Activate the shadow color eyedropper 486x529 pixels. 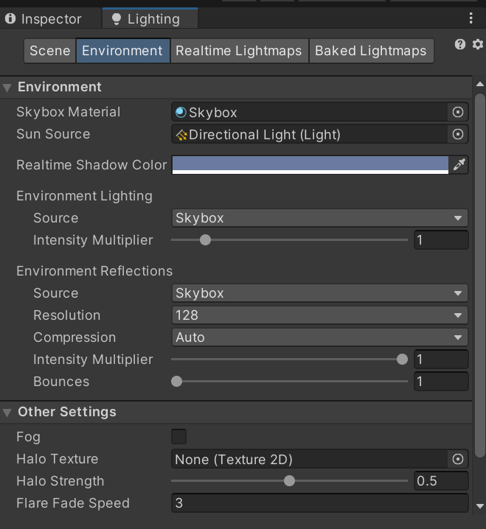(x=459, y=164)
